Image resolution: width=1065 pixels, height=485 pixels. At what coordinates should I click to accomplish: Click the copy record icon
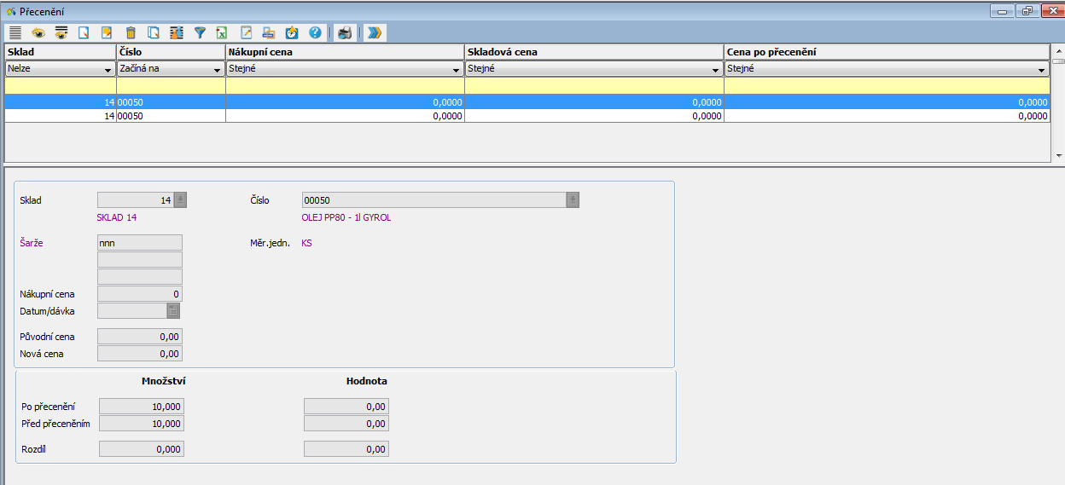click(154, 33)
